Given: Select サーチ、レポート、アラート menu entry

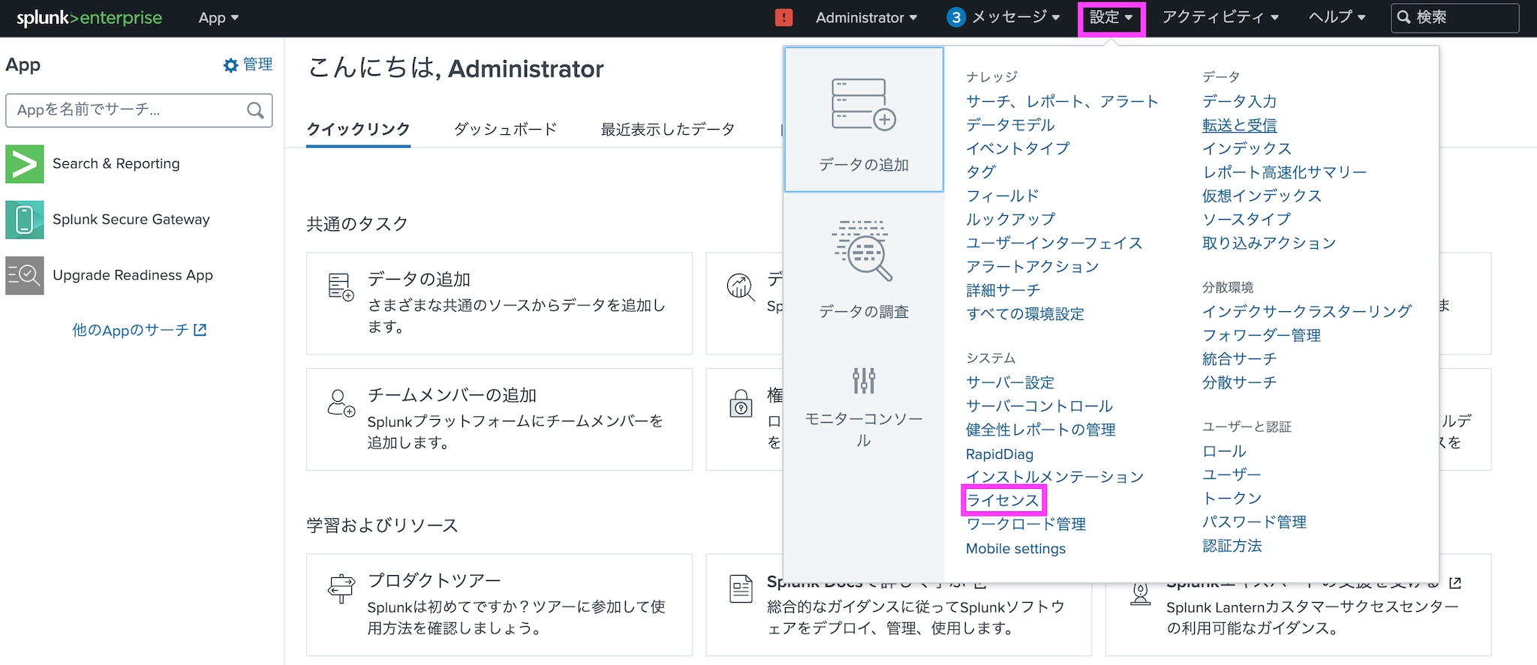Looking at the screenshot, I should [x=1062, y=101].
